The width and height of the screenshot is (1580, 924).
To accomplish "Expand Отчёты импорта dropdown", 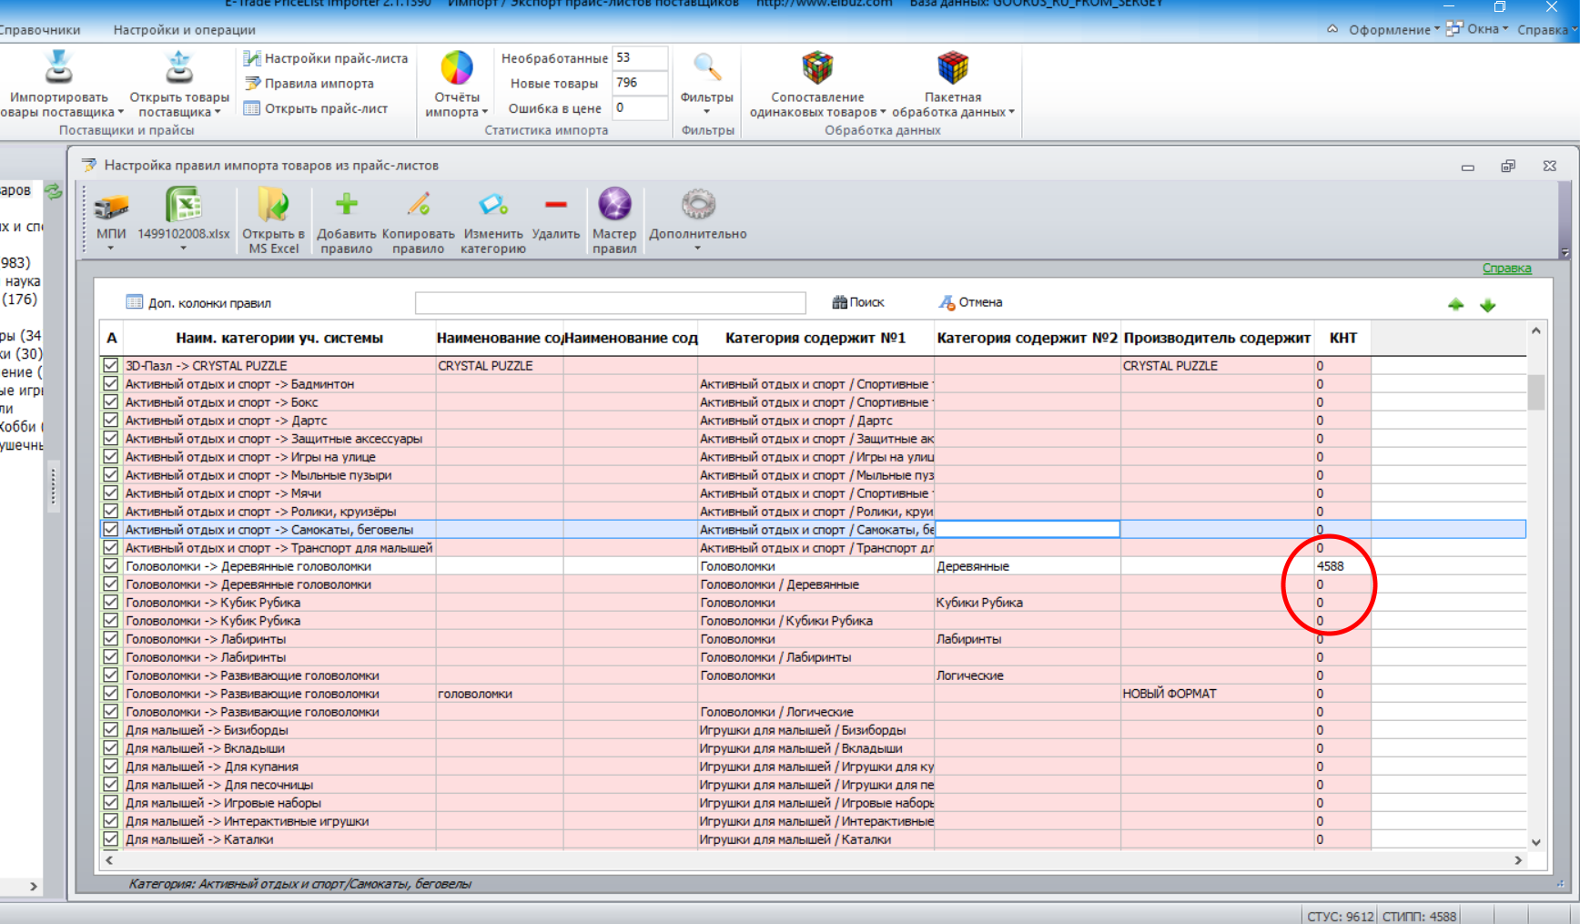I will (x=485, y=112).
